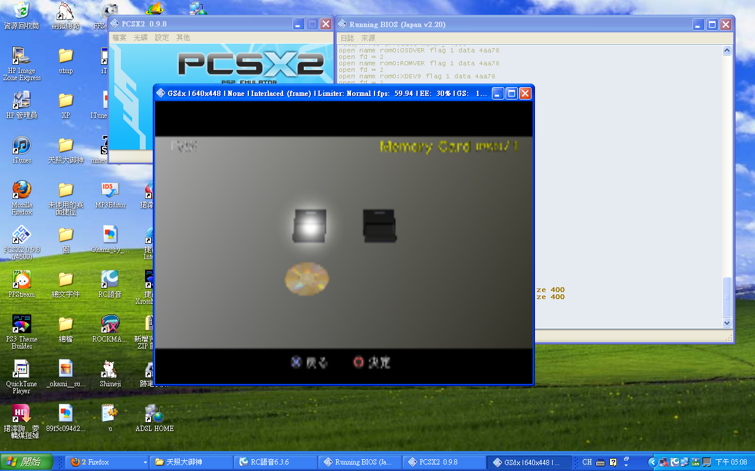Open the utmp folder on desktop

[x=66, y=60]
